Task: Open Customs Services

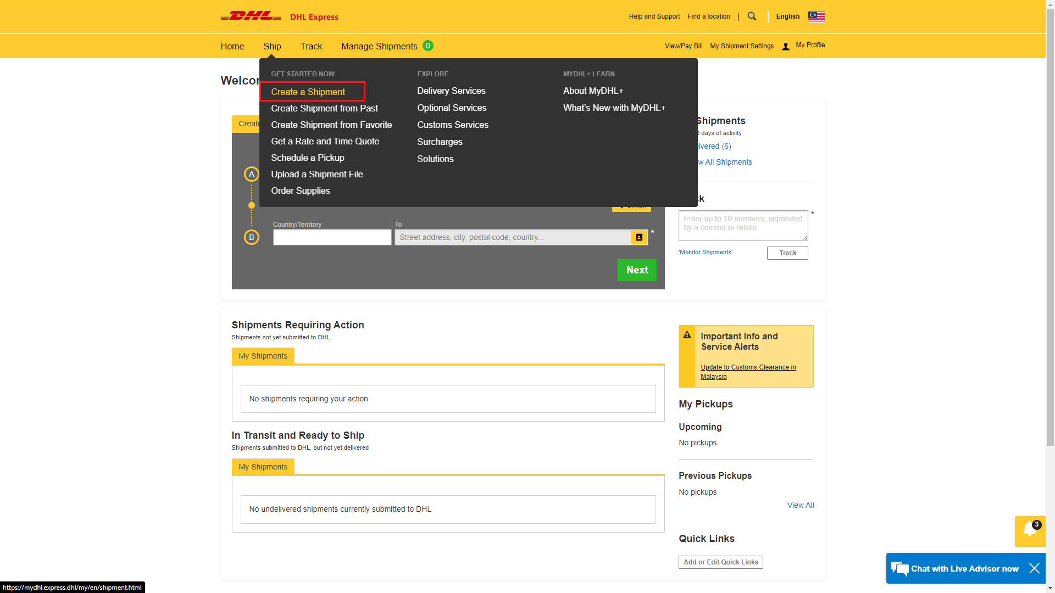Action: click(x=453, y=125)
